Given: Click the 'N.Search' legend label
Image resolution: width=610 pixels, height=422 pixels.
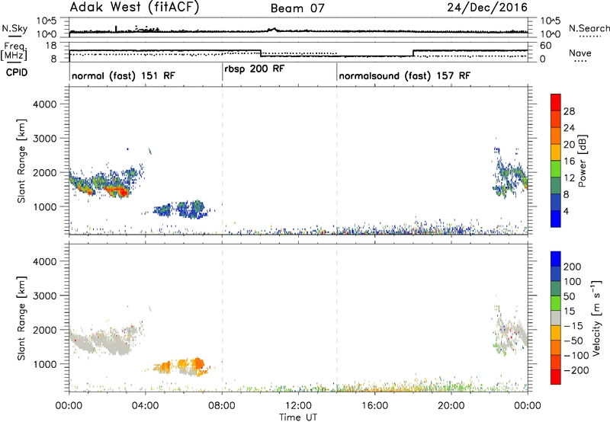Looking at the screenshot, I should [589, 28].
